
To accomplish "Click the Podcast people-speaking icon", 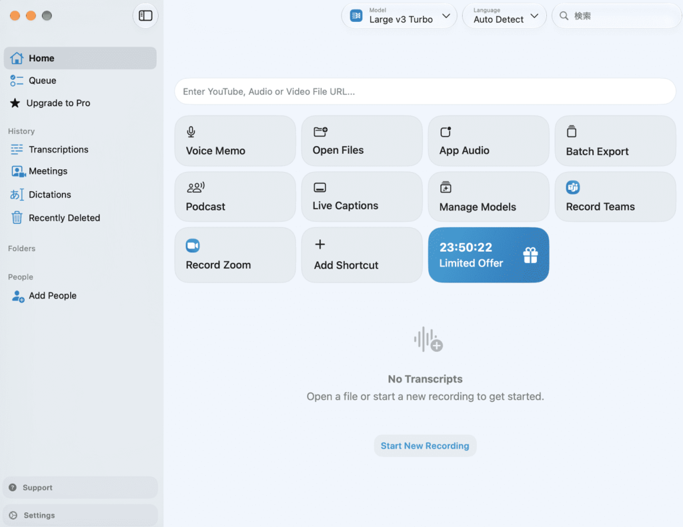I will [x=195, y=188].
